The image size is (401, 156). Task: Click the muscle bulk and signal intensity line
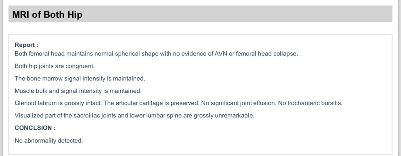78,91
